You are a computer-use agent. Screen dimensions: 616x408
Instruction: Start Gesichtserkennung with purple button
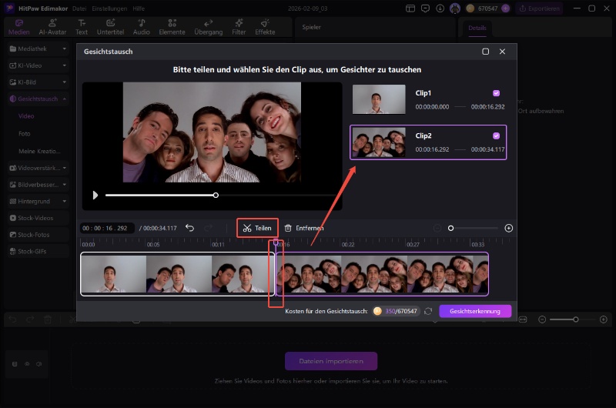pos(475,311)
